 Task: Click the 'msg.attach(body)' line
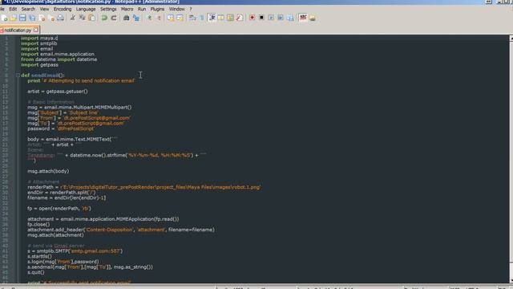pyautogui.click(x=48, y=171)
